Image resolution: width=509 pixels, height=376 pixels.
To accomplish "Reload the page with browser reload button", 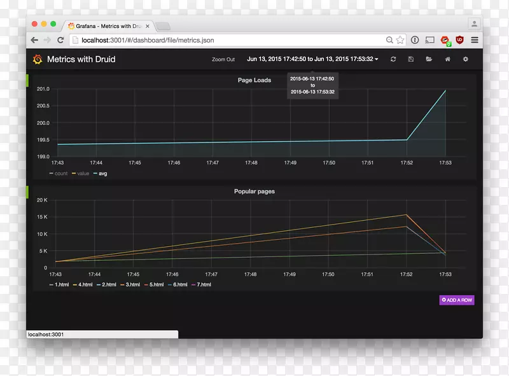I will pos(60,40).
